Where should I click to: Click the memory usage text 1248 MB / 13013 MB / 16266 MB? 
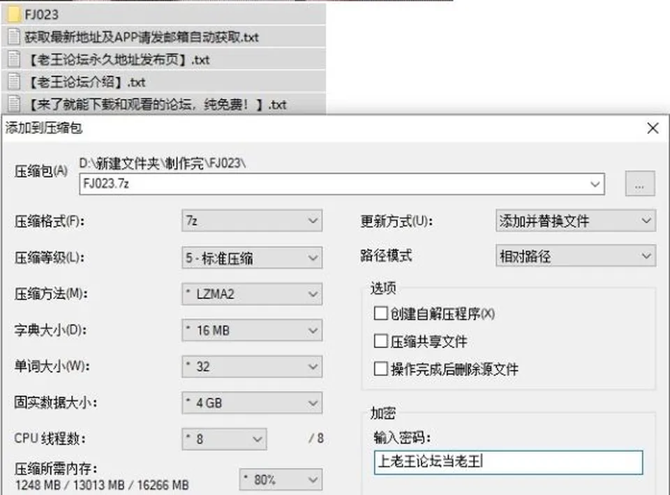coord(102,485)
